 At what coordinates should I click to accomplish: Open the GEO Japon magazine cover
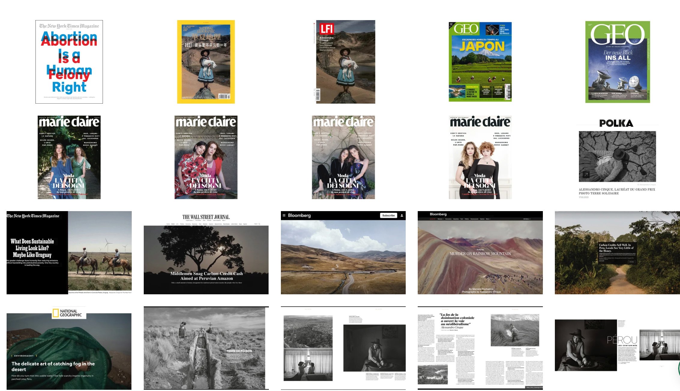[480, 62]
